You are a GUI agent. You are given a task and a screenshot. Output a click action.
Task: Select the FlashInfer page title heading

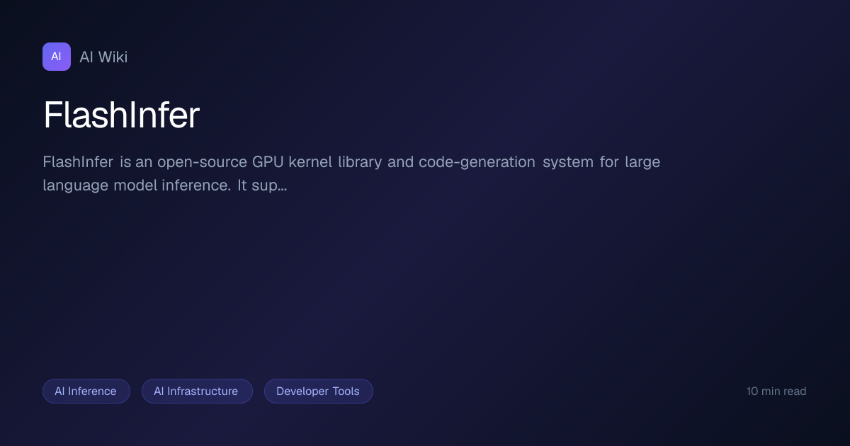click(121, 115)
